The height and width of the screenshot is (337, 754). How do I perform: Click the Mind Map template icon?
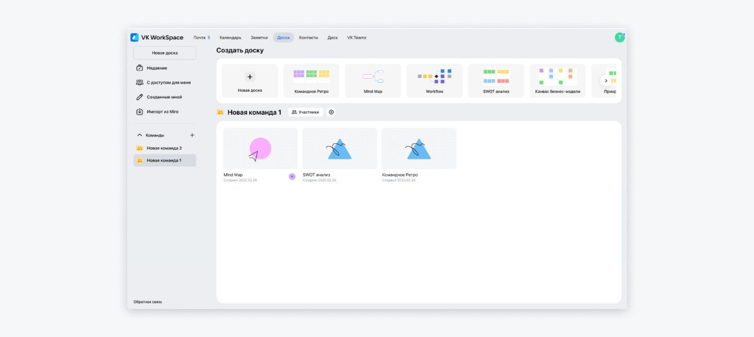click(372, 76)
